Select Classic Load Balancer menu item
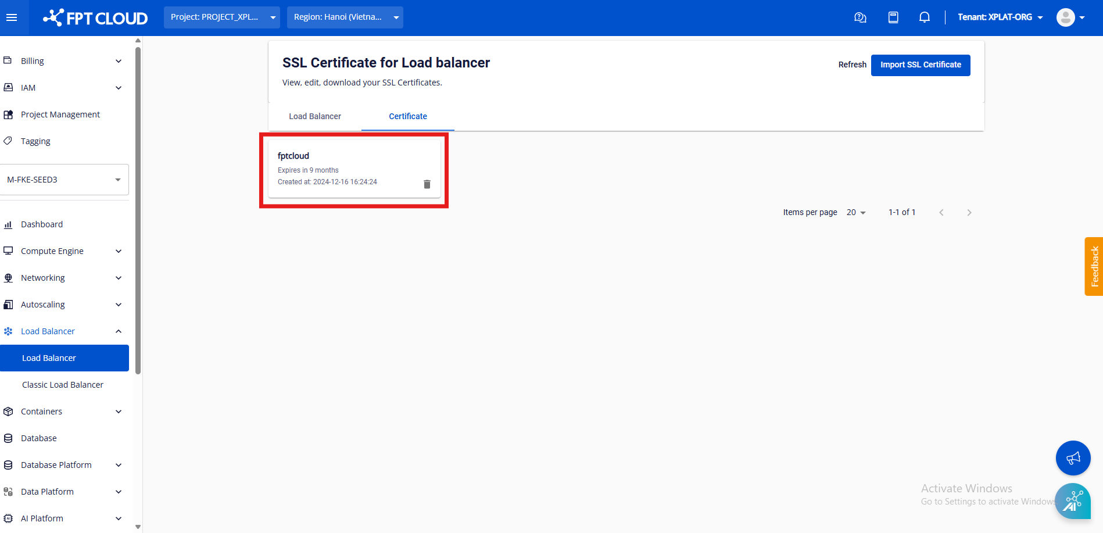The image size is (1103, 533). pos(63,385)
